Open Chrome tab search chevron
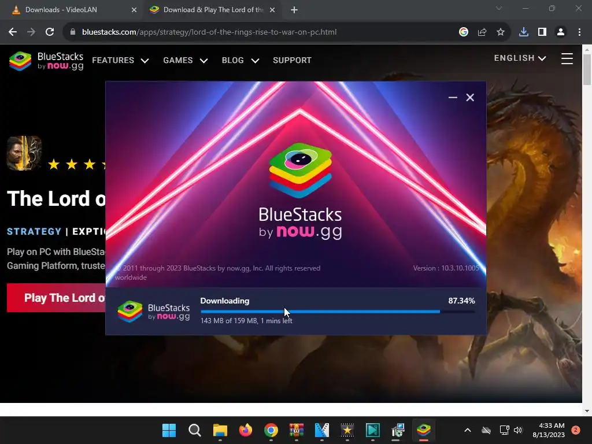The height and width of the screenshot is (444, 592). tap(499, 8)
